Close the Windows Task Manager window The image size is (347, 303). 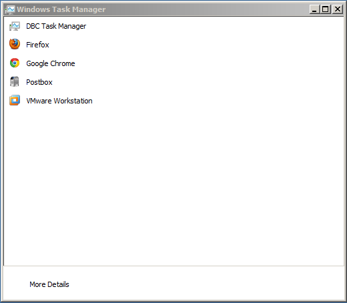click(x=338, y=9)
